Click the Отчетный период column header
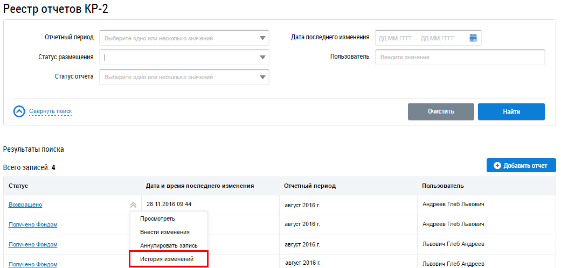Image resolution: width=561 pixels, height=268 pixels. [x=309, y=186]
